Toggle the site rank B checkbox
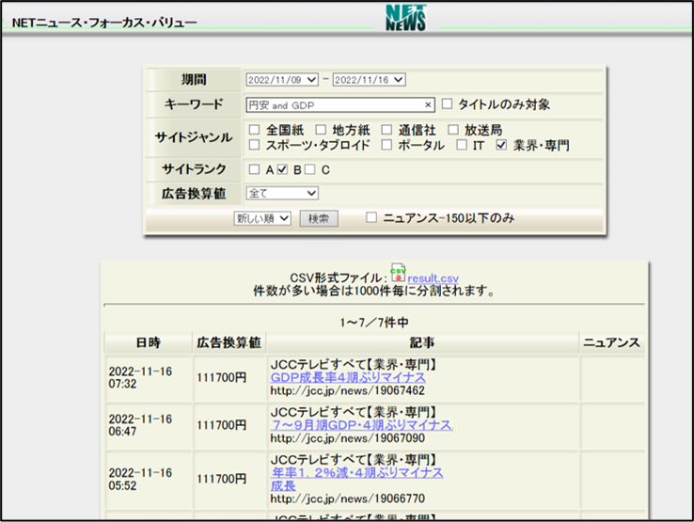This screenshot has width=694, height=522. (282, 169)
